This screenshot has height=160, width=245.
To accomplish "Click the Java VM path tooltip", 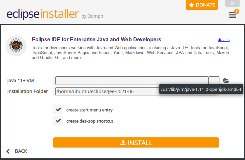I will pos(201,89).
